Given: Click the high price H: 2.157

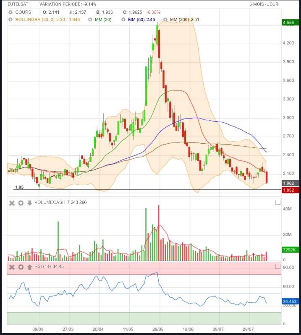Looking at the screenshot, I should [78, 12].
